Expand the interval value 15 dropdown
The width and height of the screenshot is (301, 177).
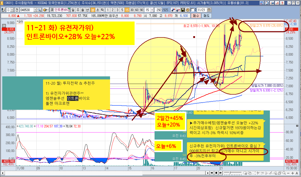[x=152, y=10]
